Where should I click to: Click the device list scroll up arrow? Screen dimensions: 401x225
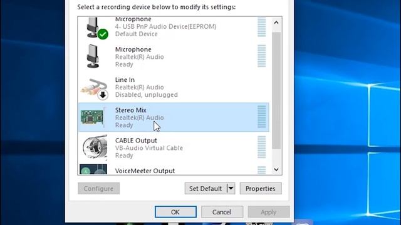(276, 22)
